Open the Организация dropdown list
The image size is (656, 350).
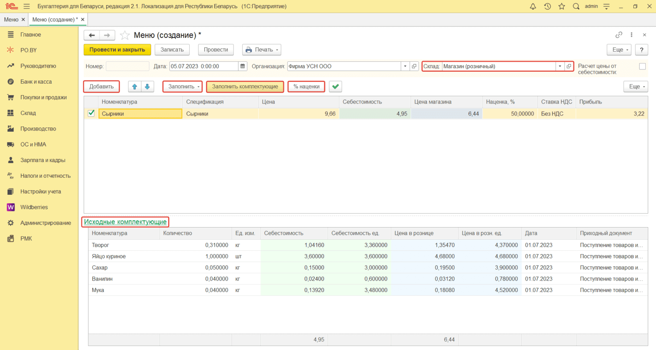click(x=405, y=66)
